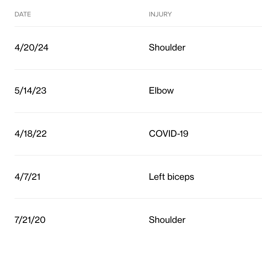The height and width of the screenshot is (255, 262).
Task: Click empty space between 5/14/23 and Elbow
Action: point(97,91)
